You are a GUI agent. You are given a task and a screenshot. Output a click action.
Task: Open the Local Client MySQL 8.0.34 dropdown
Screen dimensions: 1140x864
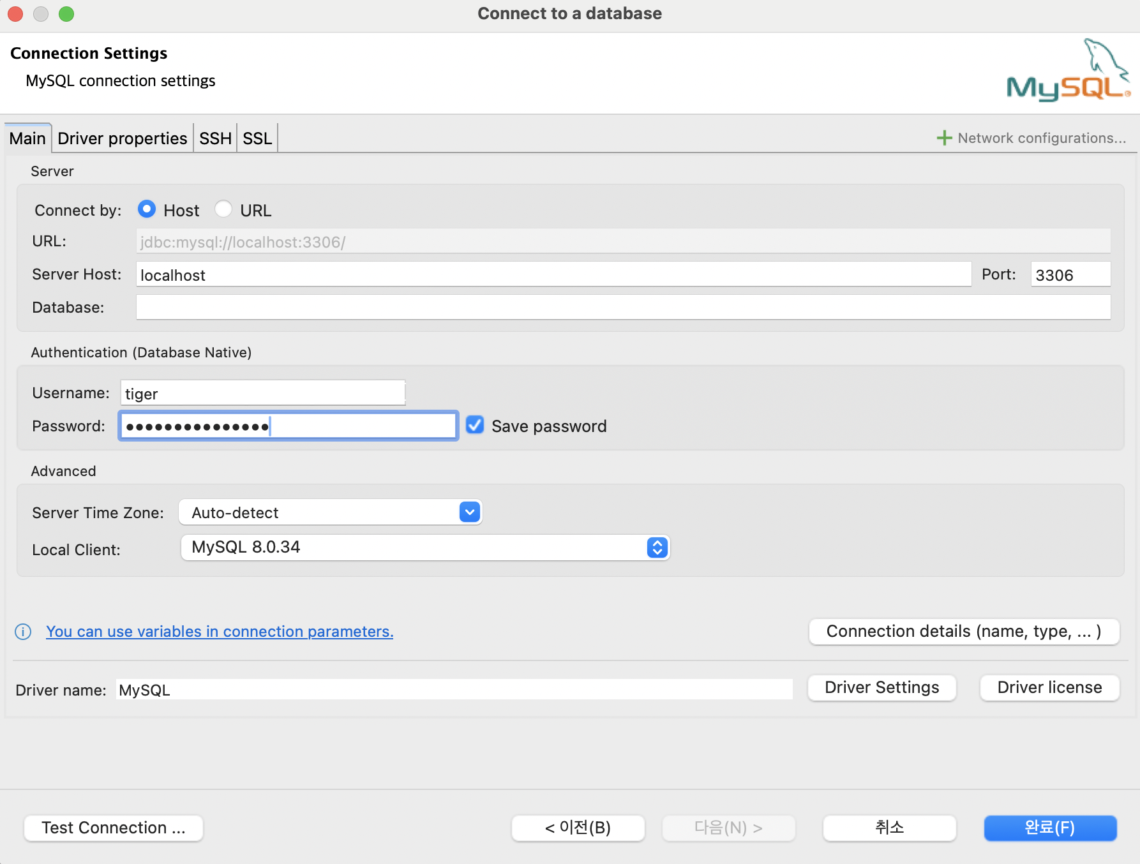(x=425, y=547)
